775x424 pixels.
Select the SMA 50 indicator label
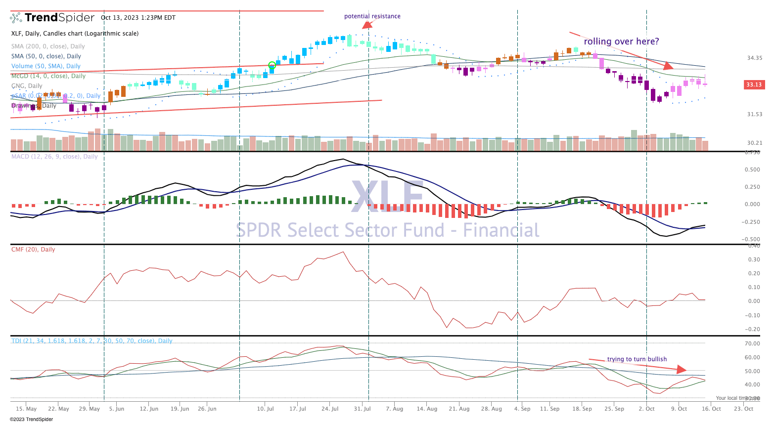pos(46,56)
